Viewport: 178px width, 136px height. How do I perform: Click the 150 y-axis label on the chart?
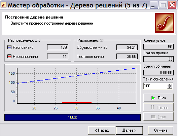[x=12, y=73]
